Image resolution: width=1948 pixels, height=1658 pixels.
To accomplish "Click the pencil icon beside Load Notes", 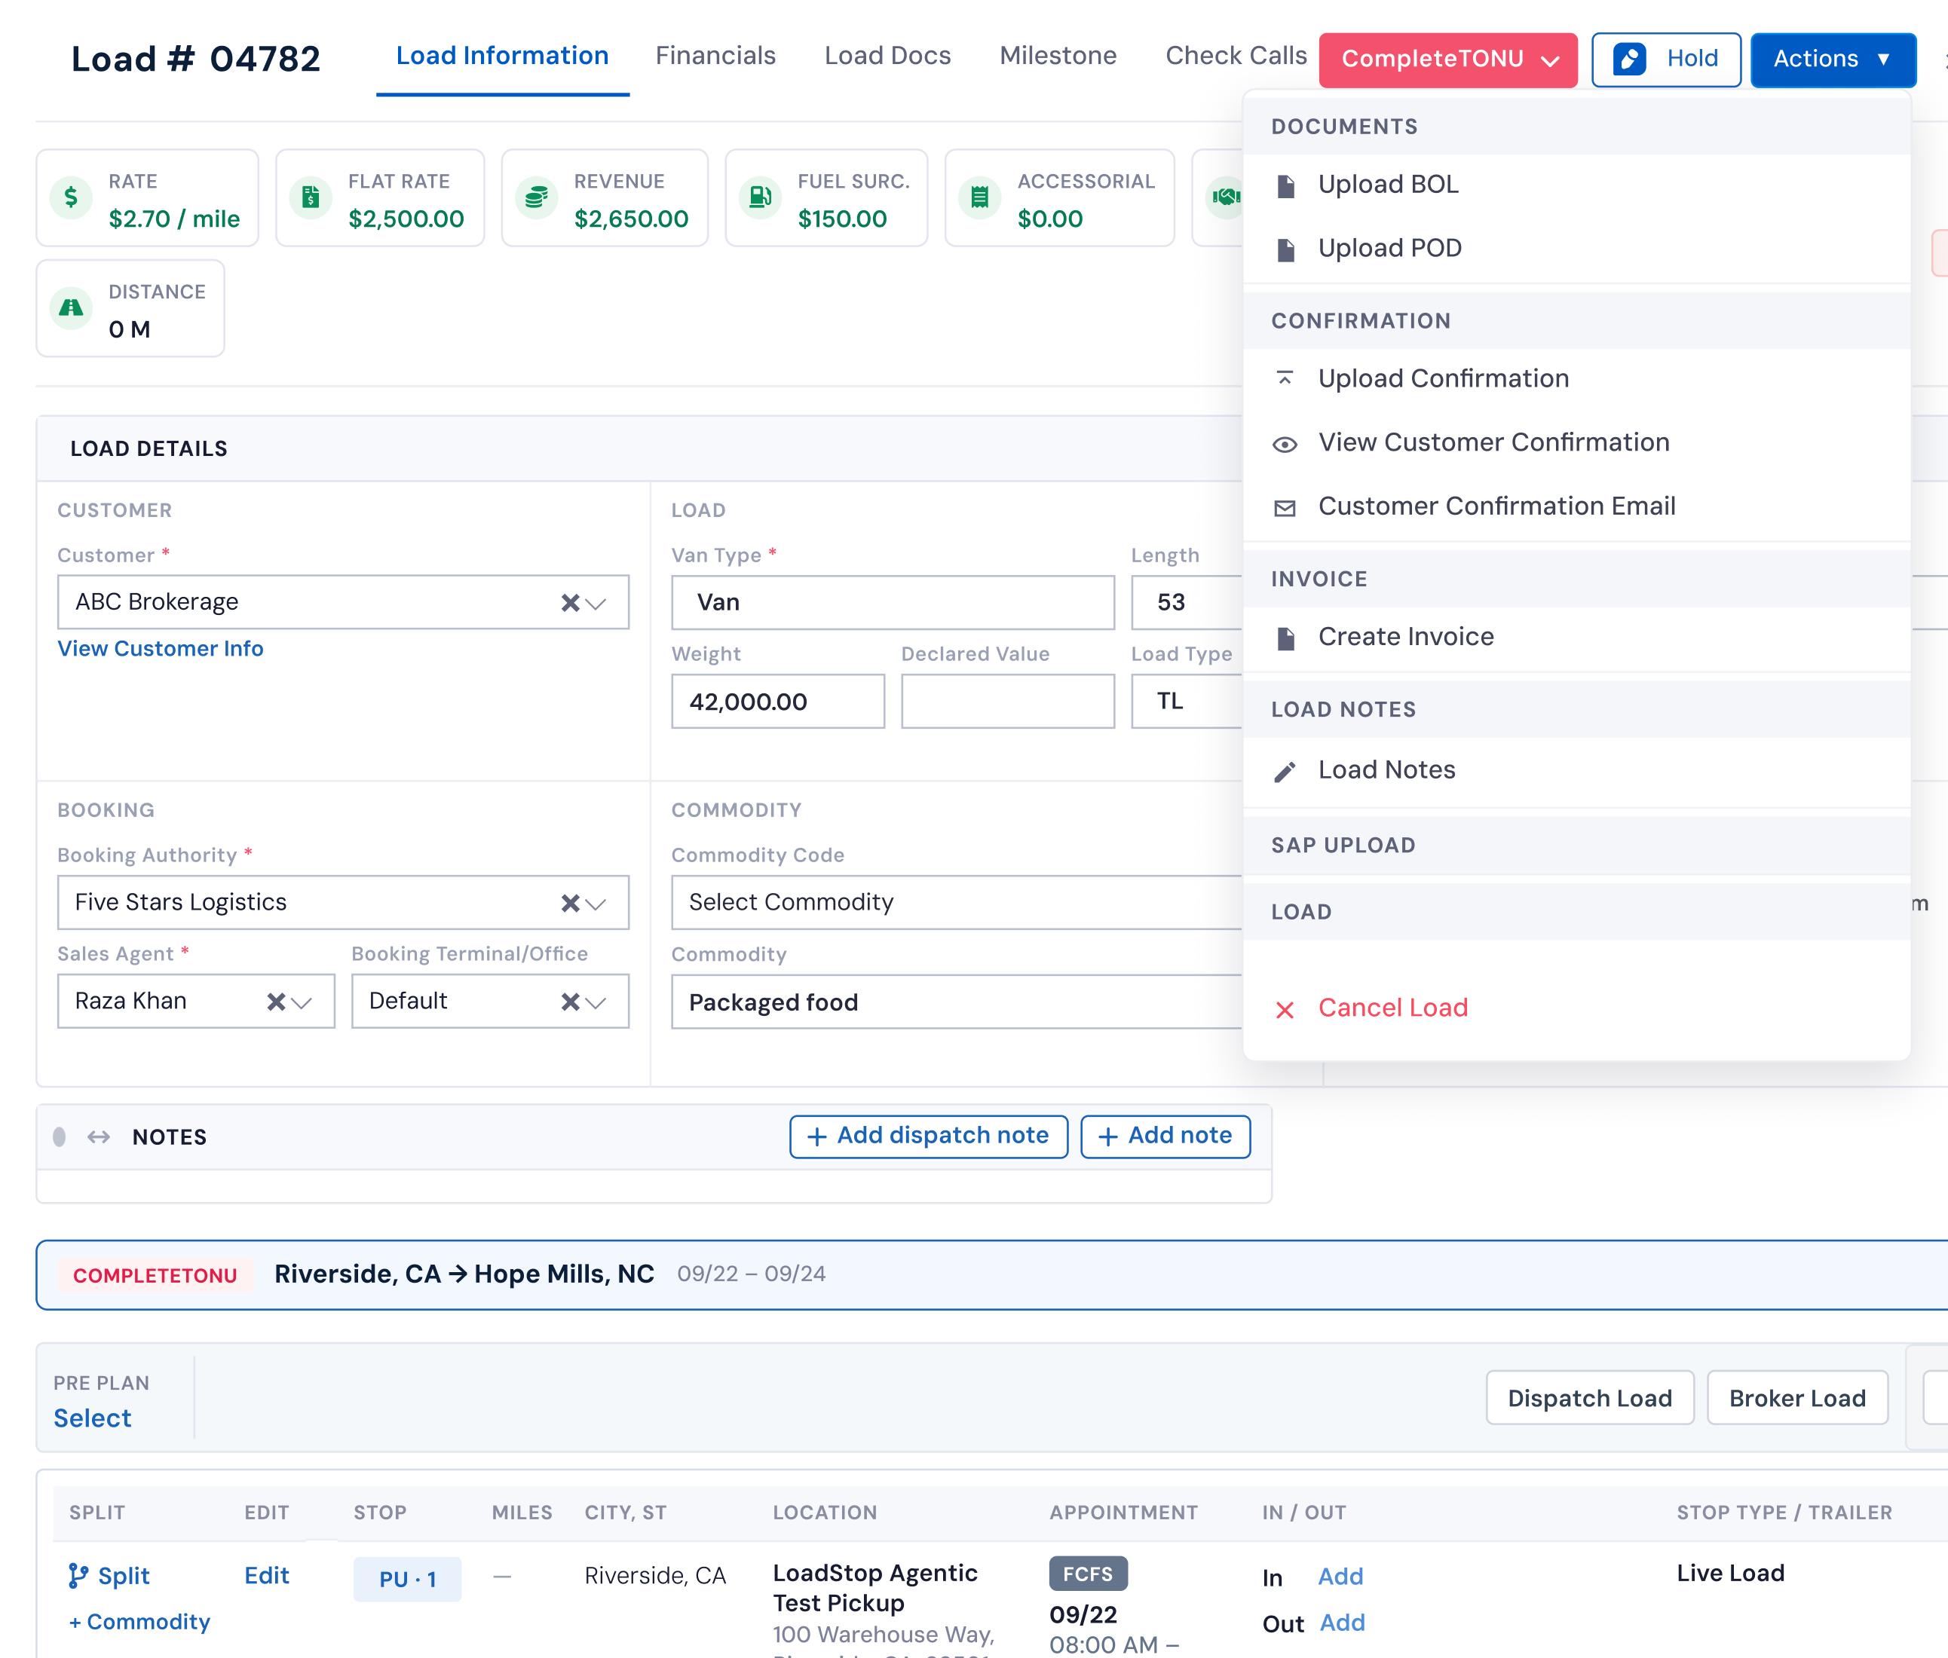I will tap(1285, 772).
